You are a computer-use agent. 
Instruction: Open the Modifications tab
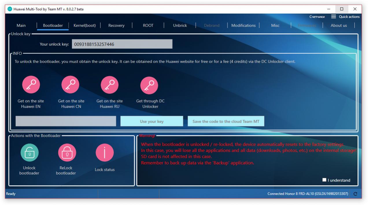243,25
